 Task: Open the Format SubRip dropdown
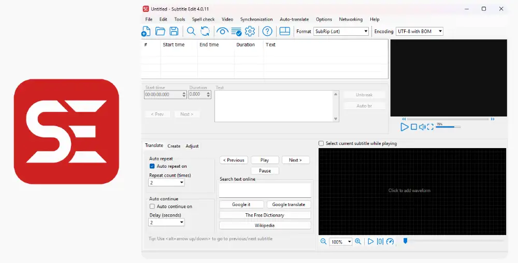341,32
